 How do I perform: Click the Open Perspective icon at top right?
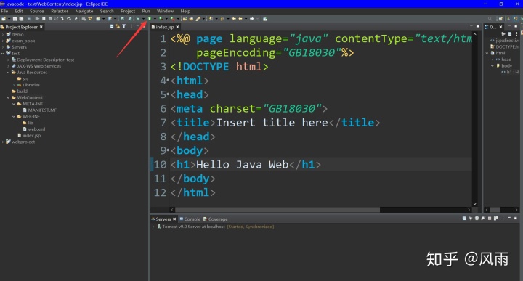click(x=500, y=19)
